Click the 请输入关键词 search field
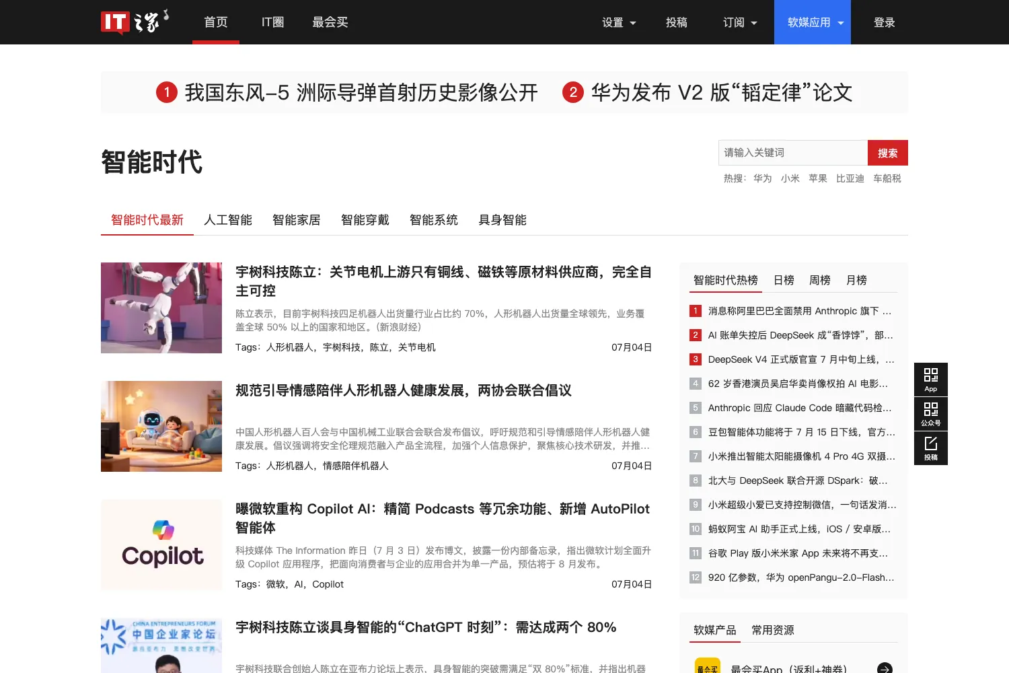 (x=793, y=153)
